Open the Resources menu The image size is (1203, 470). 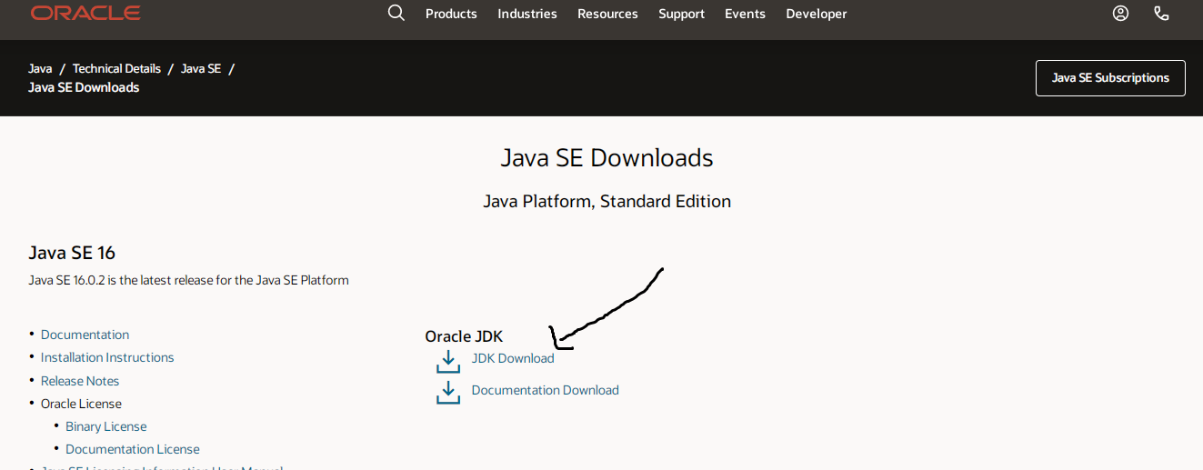pos(607,14)
